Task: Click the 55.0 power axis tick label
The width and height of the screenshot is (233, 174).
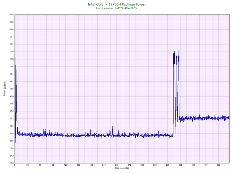Action: tap(11, 52)
